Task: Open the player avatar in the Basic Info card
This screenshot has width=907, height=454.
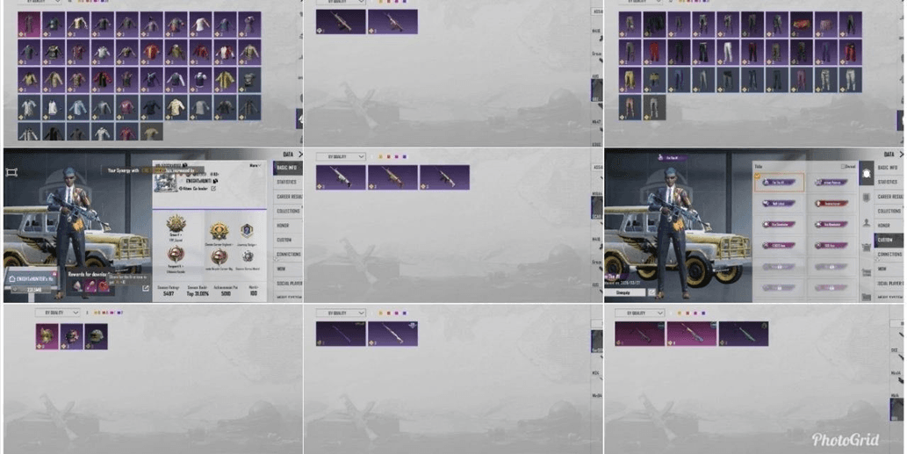Action: click(x=167, y=182)
